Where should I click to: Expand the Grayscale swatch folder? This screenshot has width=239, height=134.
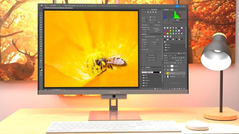click(x=142, y=80)
